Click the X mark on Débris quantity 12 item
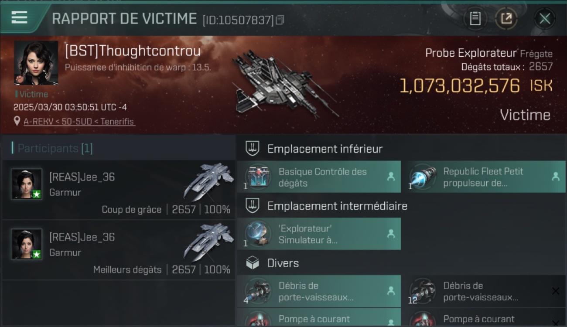The width and height of the screenshot is (567, 327). (555, 291)
